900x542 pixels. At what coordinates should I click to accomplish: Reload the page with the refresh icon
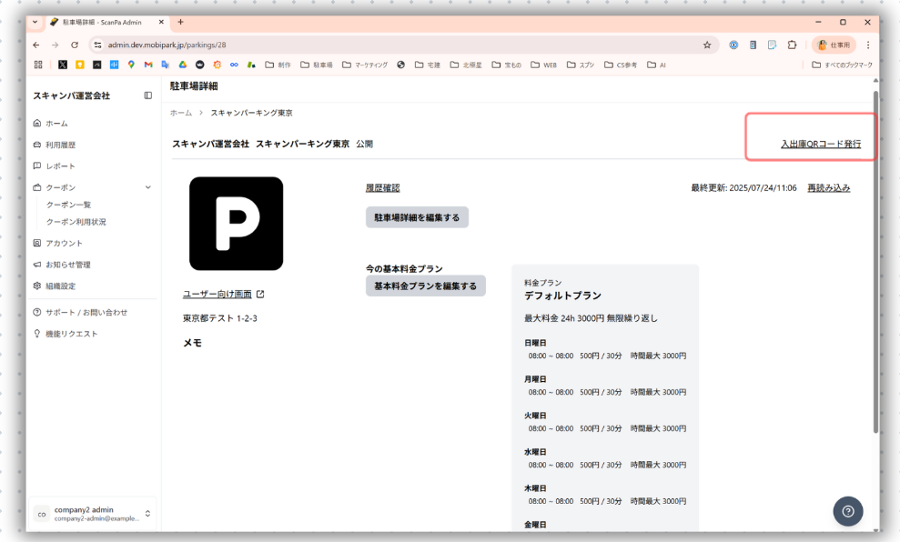click(x=75, y=45)
